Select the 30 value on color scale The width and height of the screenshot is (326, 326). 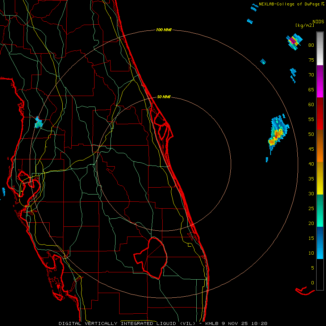coord(311,193)
